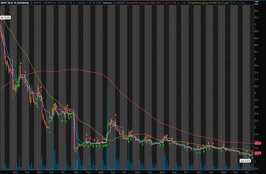This screenshot has height=174, width=266.
Task: Click the chart expand/resize icon at top right
Action: click(x=256, y=3)
